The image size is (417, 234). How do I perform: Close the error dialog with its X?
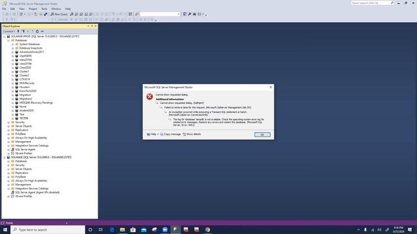271,87
